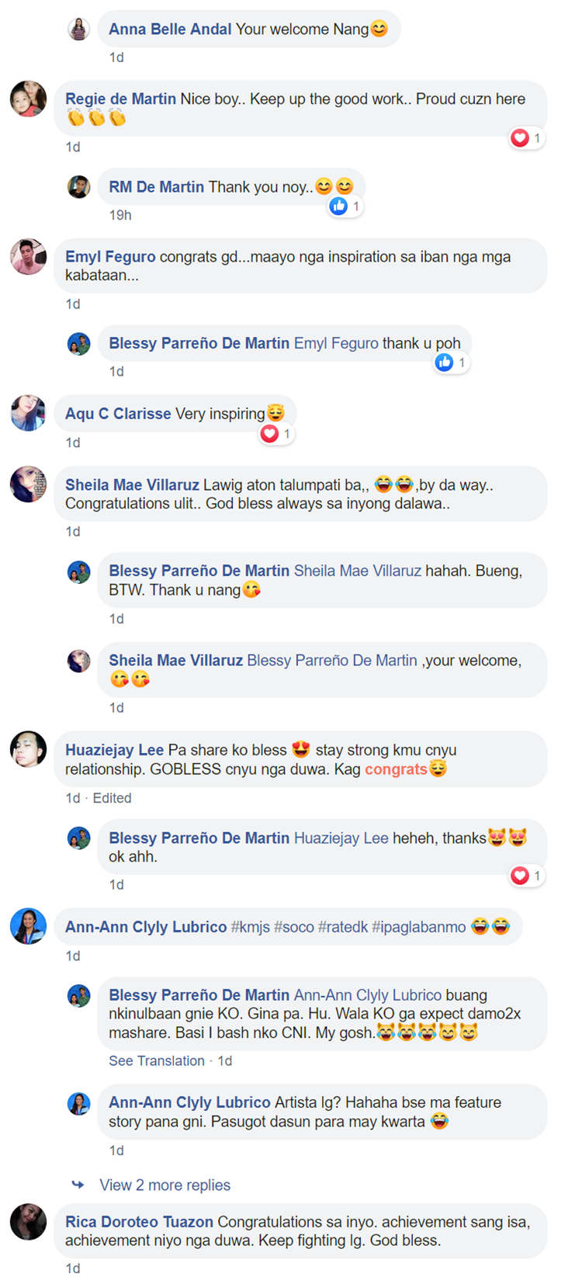Click the heart reaction on Aqu C Clarisse's comment
The width and height of the screenshot is (582, 1277).
[269, 434]
